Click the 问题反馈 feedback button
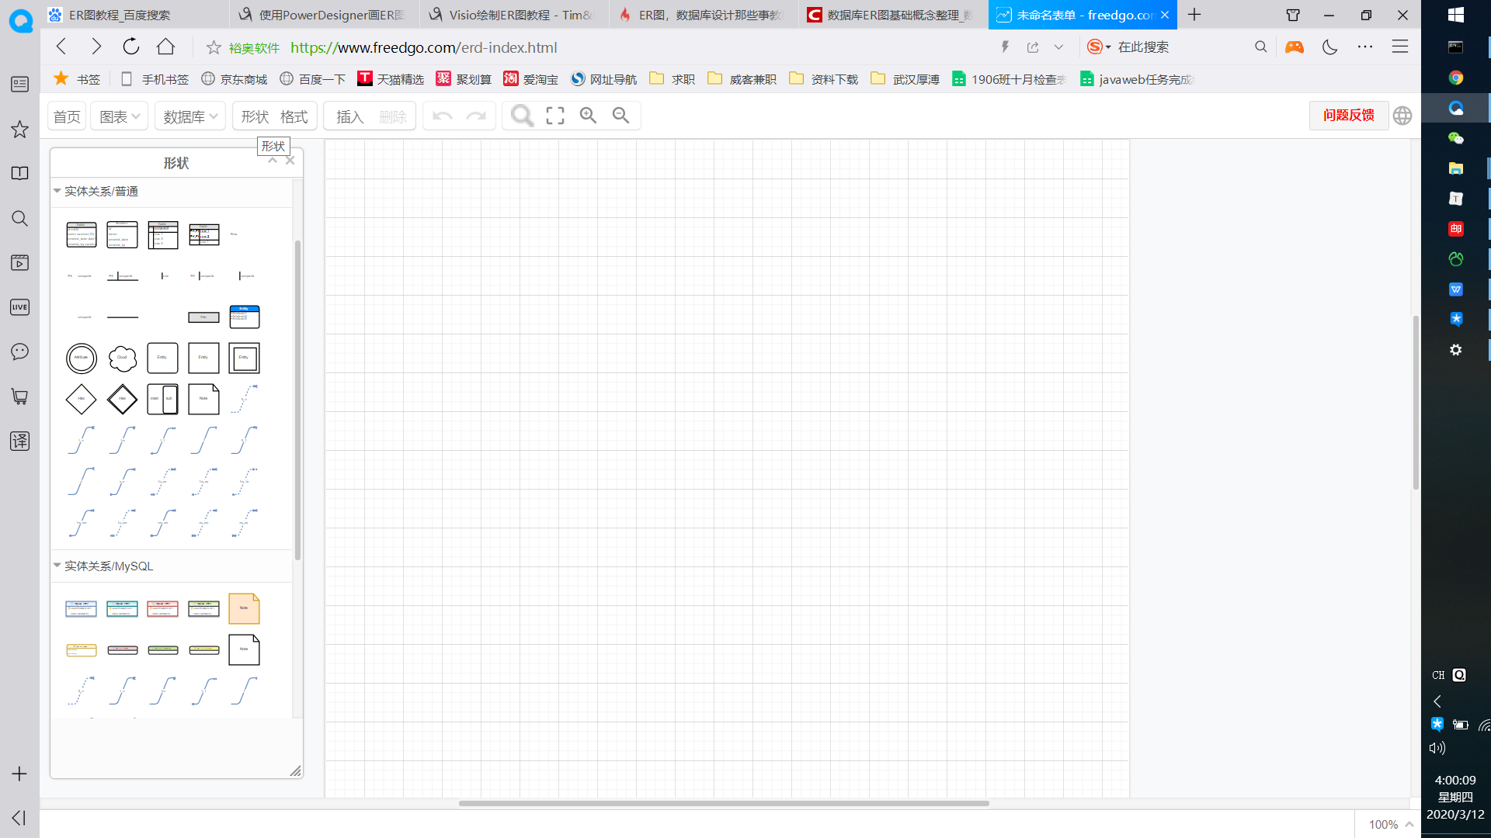The width and height of the screenshot is (1491, 838). coord(1348,115)
